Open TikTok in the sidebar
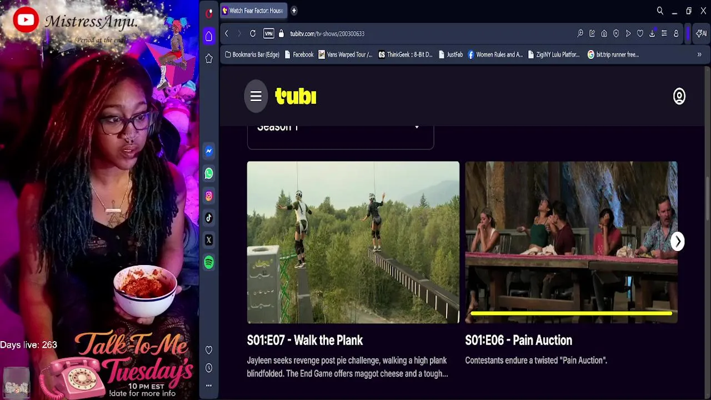Viewport: 711px width, 400px height. (209, 218)
